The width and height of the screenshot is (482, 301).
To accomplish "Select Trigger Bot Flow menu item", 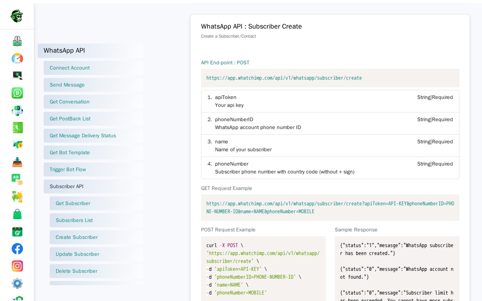I will click(93, 170).
